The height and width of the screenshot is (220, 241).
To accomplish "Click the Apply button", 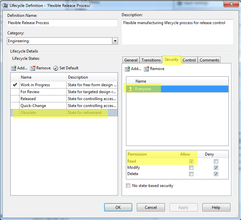I will [x=183, y=207].
